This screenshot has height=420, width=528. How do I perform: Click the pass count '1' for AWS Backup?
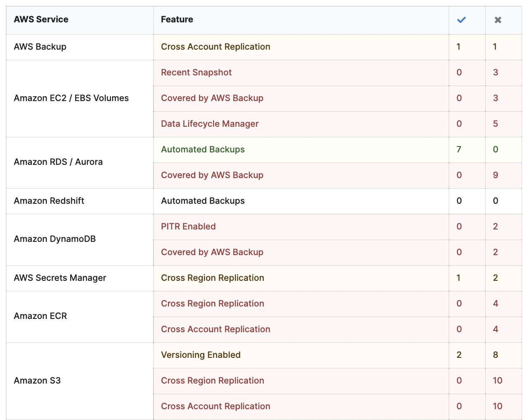pos(458,47)
